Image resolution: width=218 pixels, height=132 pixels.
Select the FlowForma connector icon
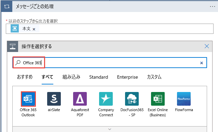coord(184,99)
